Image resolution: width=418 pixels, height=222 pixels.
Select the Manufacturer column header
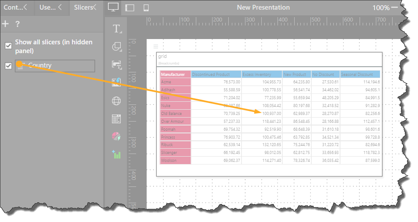point(176,74)
